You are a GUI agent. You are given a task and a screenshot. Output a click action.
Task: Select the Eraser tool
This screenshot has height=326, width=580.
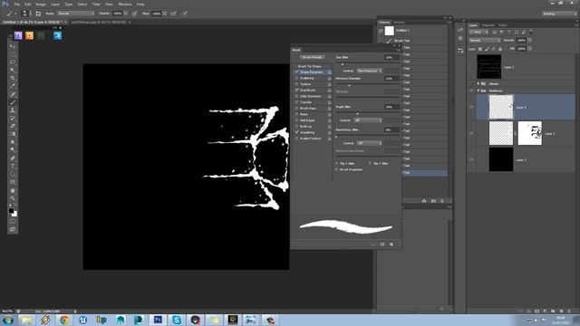pos(13,126)
